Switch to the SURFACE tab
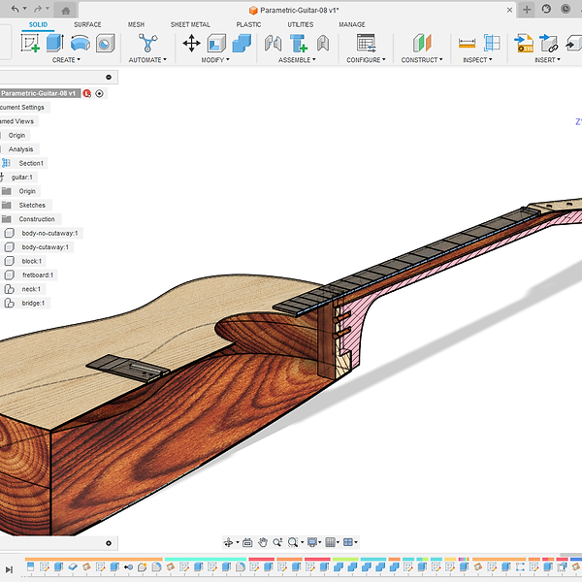The width and height of the screenshot is (582, 582). pos(87,24)
